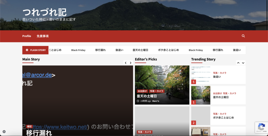Open ボタ赤ことはじめ ticker link
Image resolution: width=268 pixels, height=136 pixels.
coord(168,50)
